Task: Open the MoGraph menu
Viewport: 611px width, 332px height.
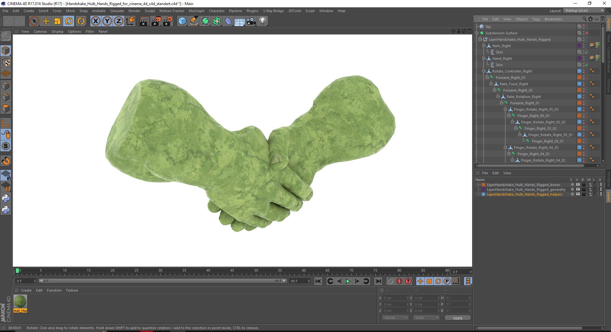Action: point(196,11)
